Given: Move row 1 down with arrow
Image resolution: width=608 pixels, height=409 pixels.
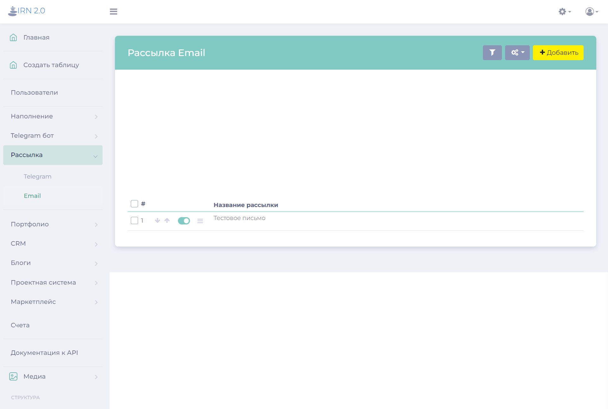Looking at the screenshot, I should pyautogui.click(x=157, y=220).
